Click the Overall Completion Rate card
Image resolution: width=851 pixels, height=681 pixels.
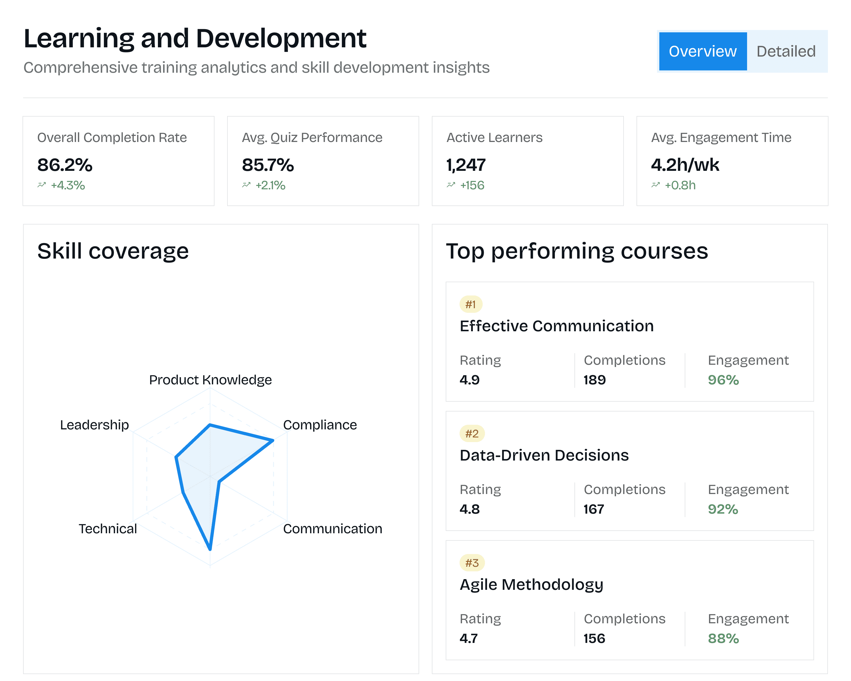click(x=118, y=161)
